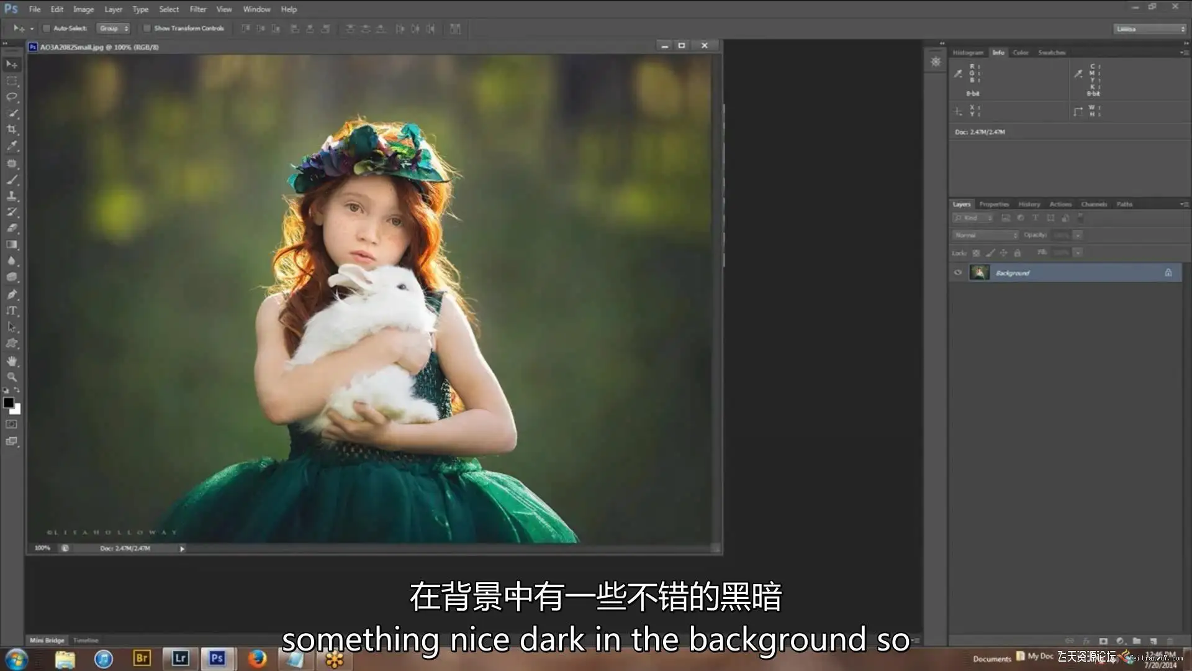Open the layer Kind filter dropdown
Screen dimensions: 1192x671
973,218
